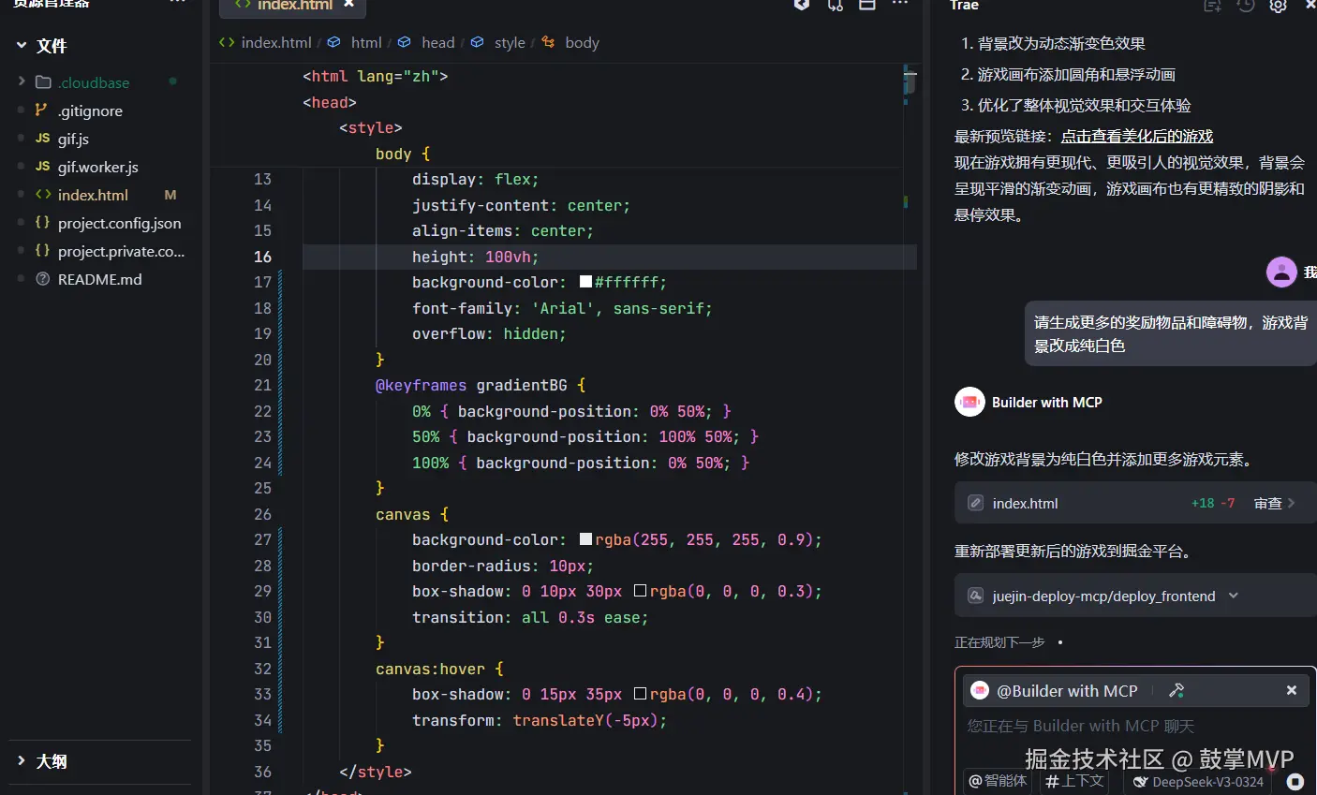Click the user avatar icon in chat
This screenshot has height=795, width=1317.
coord(1281,272)
